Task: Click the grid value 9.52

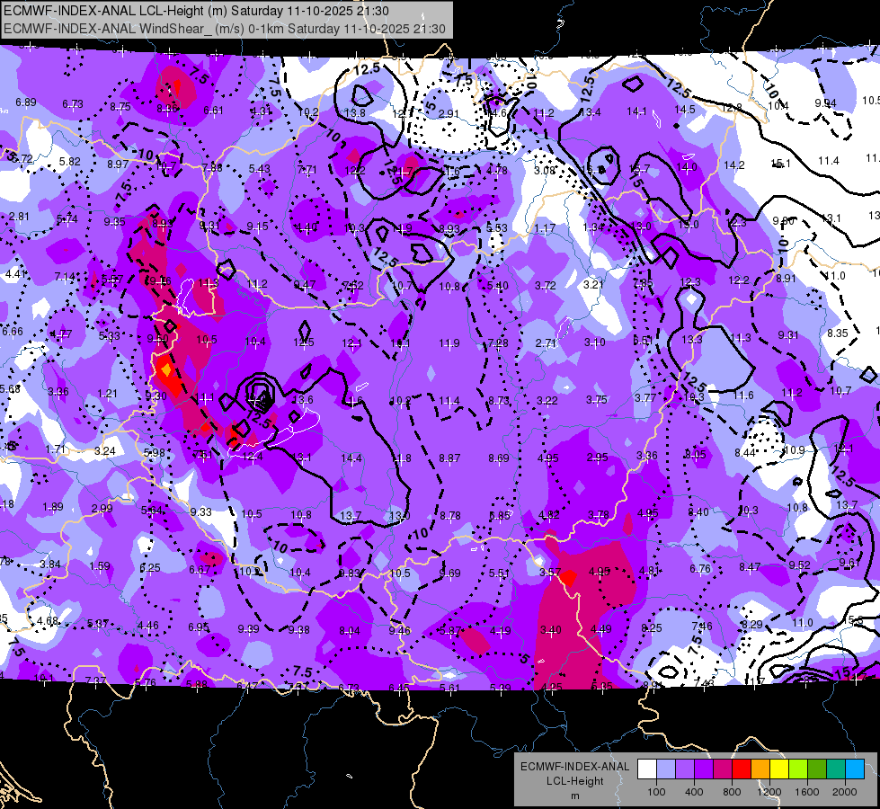Action: point(799,565)
